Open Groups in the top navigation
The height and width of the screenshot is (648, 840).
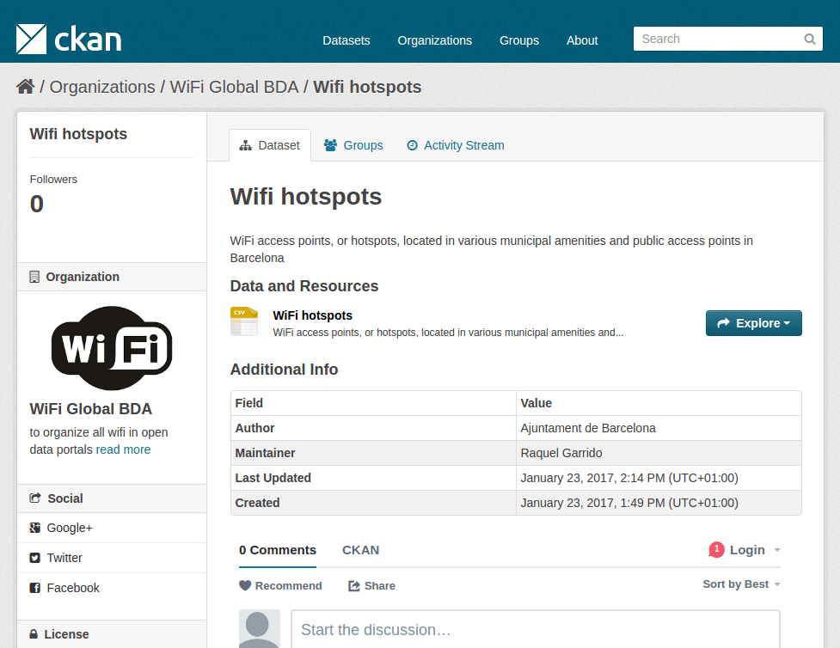519,40
